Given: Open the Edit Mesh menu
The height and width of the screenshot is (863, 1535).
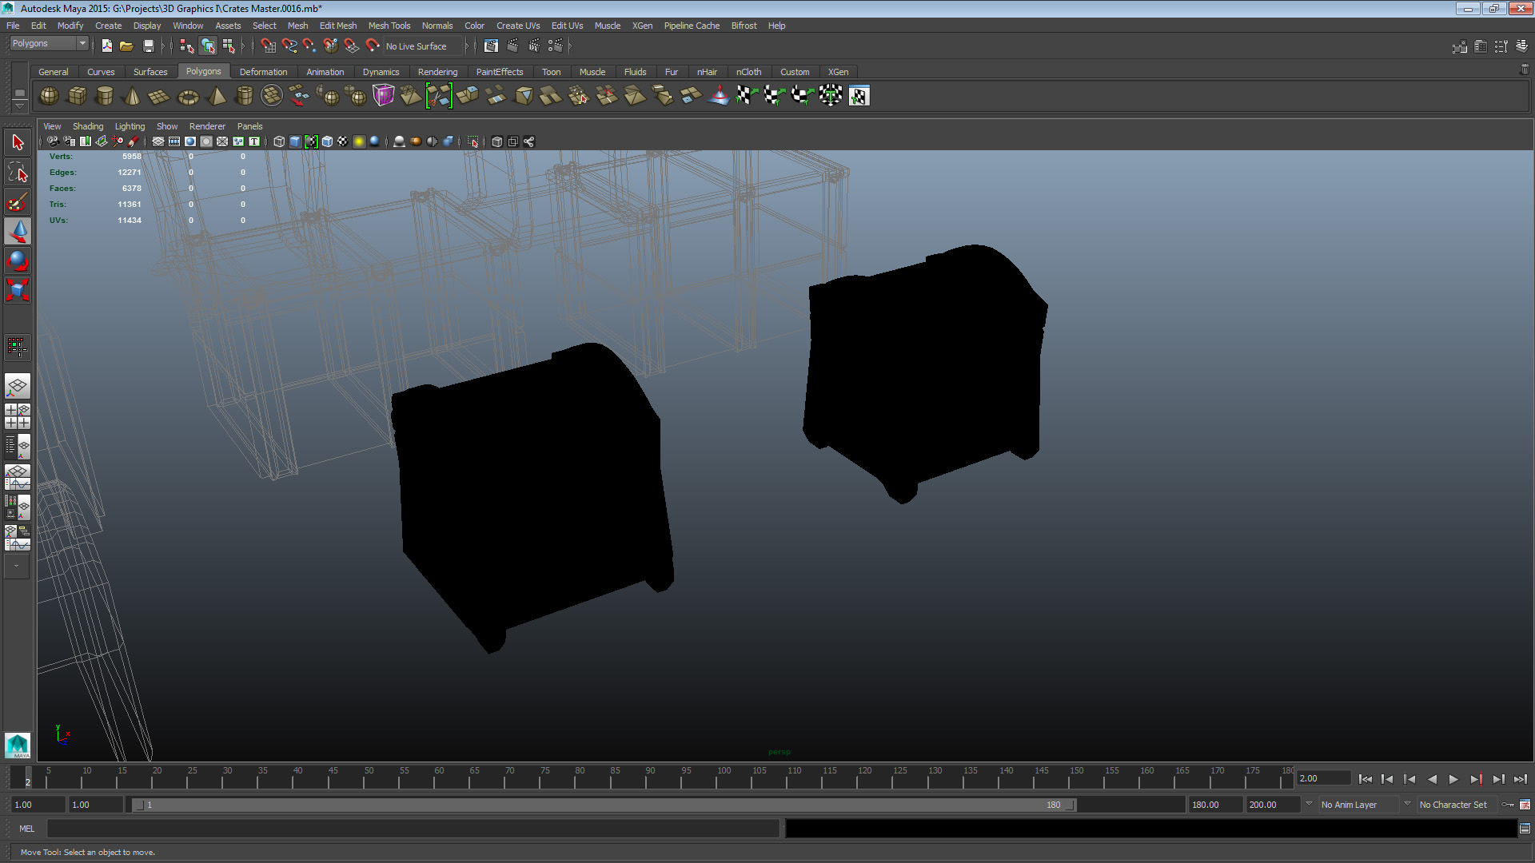Looking at the screenshot, I should click(x=337, y=26).
